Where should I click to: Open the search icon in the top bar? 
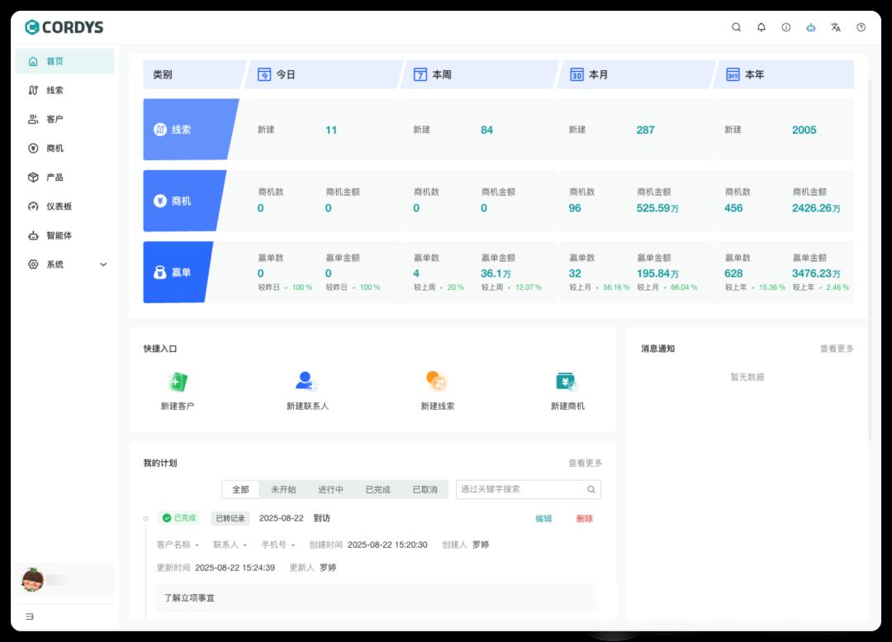[736, 27]
